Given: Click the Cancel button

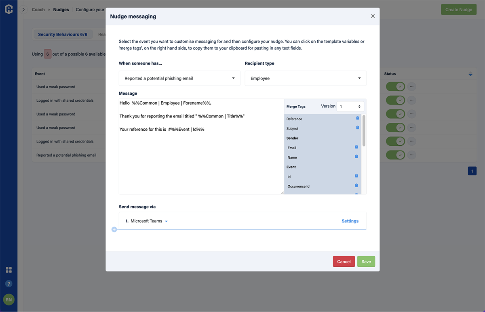Looking at the screenshot, I should [344, 262].
